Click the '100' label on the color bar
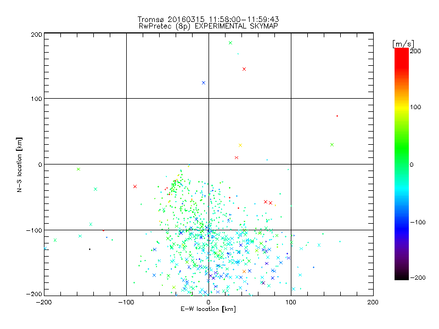The width and height of the screenshot is (439, 329). pos(415,107)
